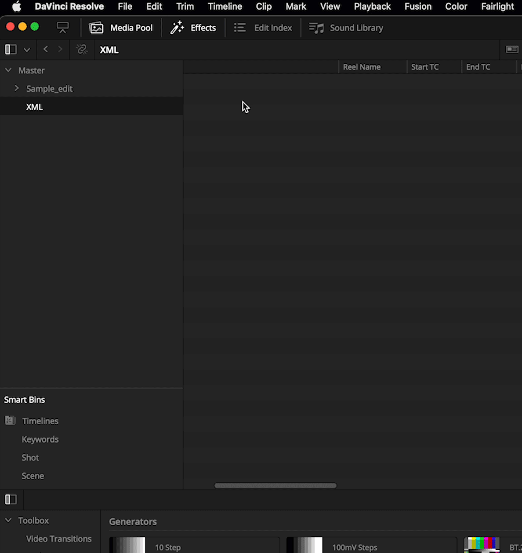Open the Color menu
This screenshot has height=553, width=522.
click(456, 6)
